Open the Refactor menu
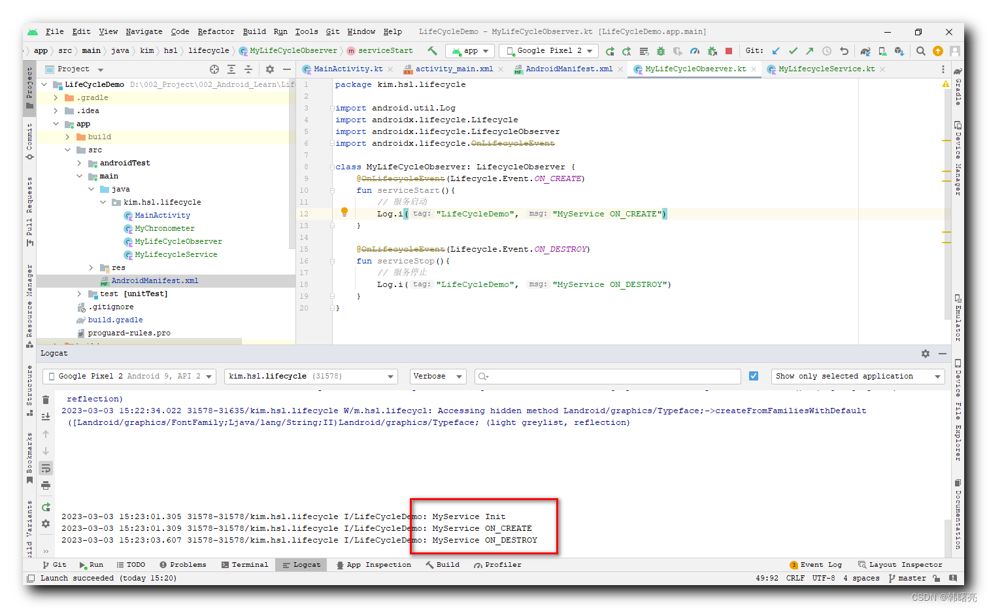The image size is (987, 608). point(216,31)
